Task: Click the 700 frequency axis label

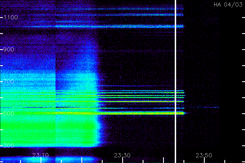Action: (9, 81)
